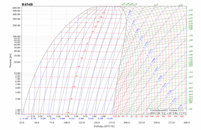Click the 100.00 pressure axis tick
The image size is (201, 130).
16,37
